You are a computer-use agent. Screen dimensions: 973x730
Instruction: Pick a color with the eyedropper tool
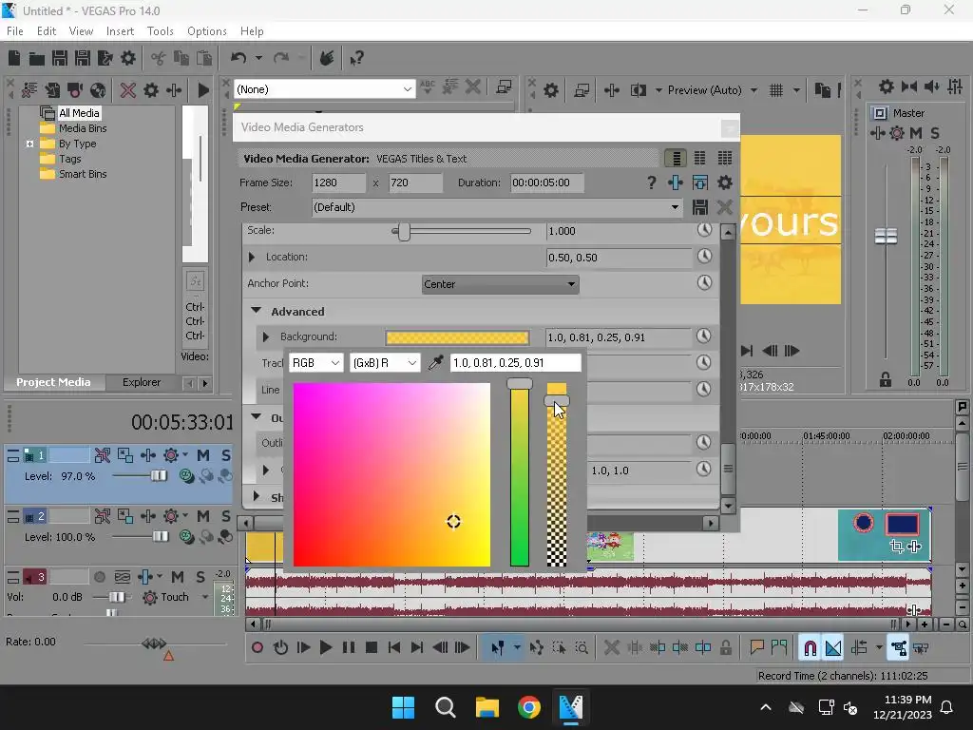tap(435, 362)
